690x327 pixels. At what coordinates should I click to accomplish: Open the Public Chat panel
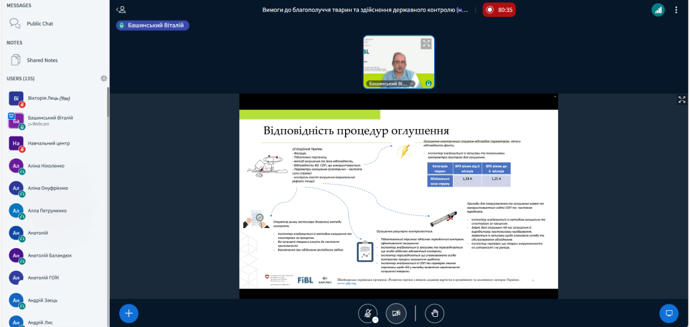coord(40,23)
